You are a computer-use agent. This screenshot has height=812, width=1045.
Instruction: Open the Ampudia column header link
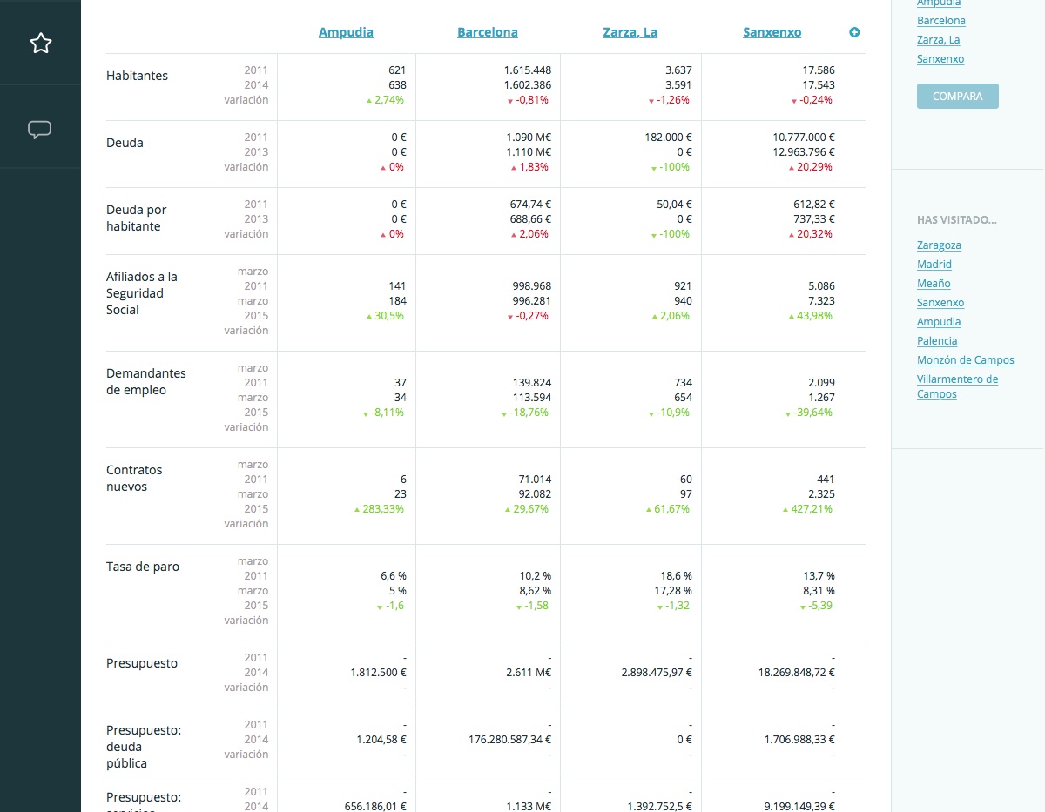(x=346, y=32)
